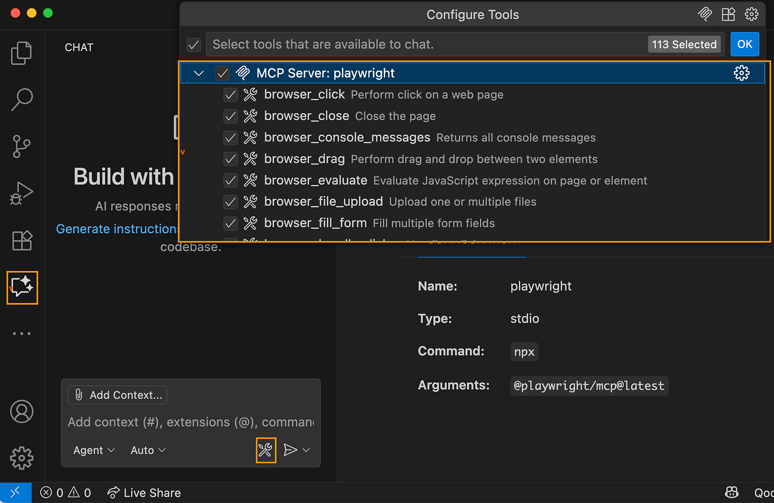Click the MCP icon beside playwright server row

(x=243, y=73)
